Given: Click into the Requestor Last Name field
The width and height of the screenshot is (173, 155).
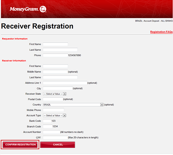Looking at the screenshot, I should [60, 50].
